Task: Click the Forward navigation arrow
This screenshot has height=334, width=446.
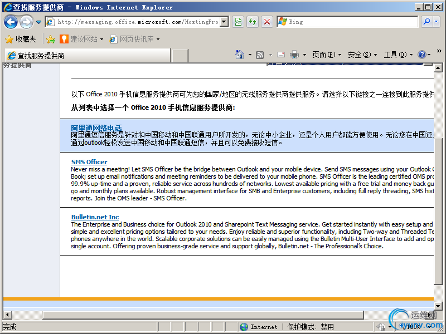Action: [x=26, y=22]
